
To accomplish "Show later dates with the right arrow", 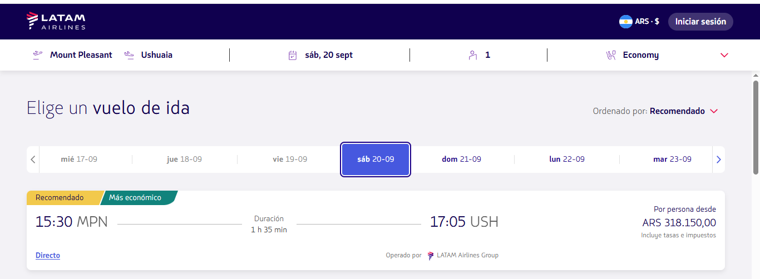I will point(718,160).
